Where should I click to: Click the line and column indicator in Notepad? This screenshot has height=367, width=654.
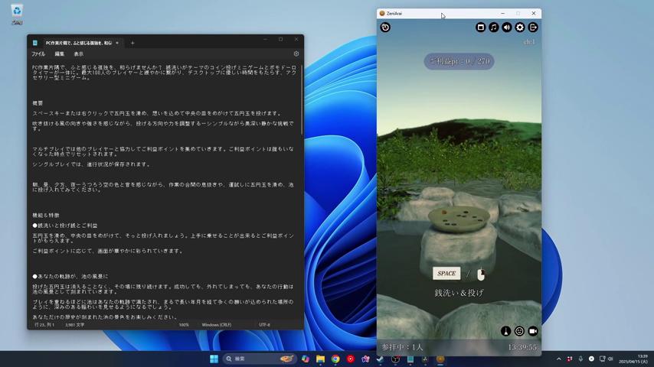[x=44, y=325]
